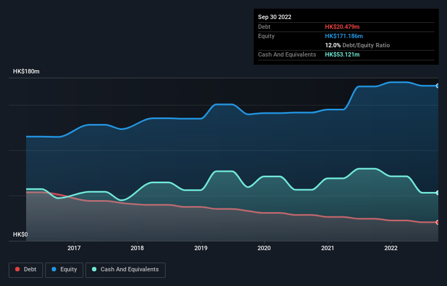
Task: Select the 2022 x-axis label
Action: 391,248
